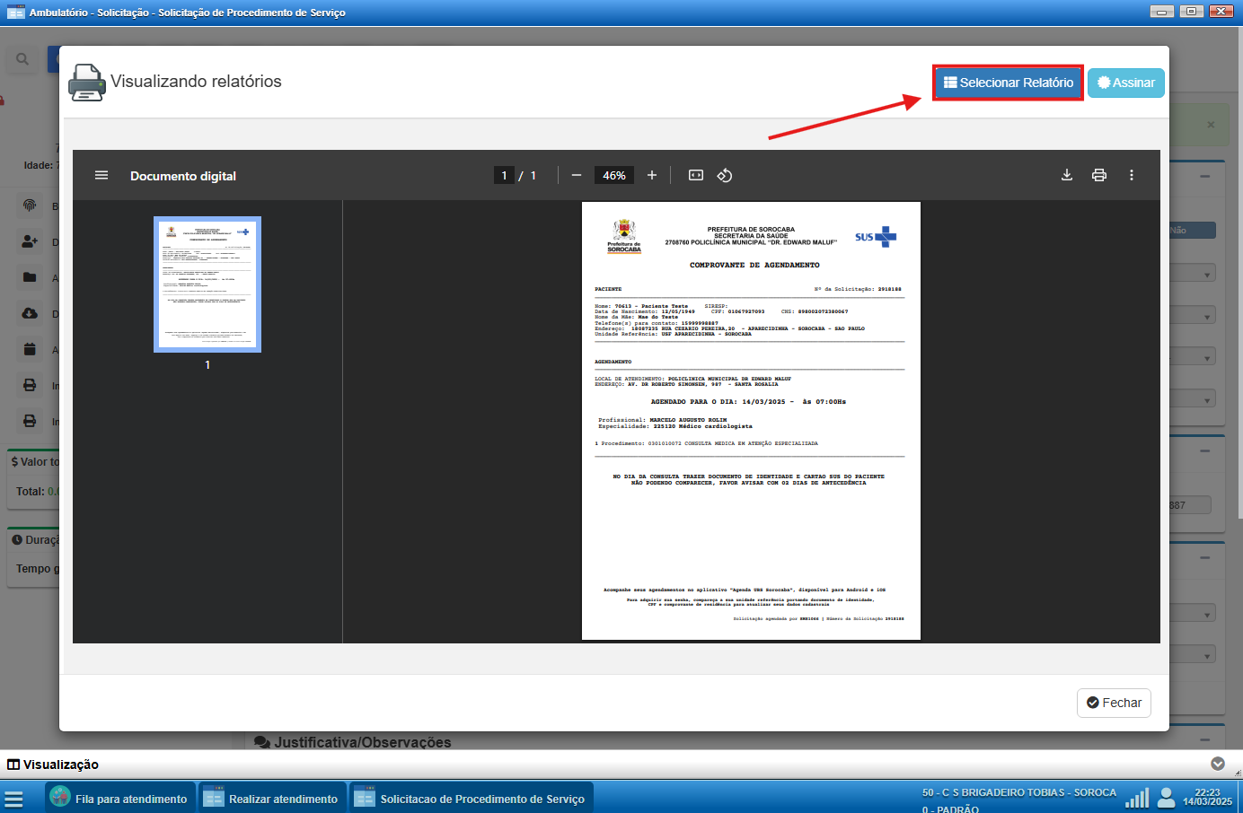Download the digital document

1067,176
